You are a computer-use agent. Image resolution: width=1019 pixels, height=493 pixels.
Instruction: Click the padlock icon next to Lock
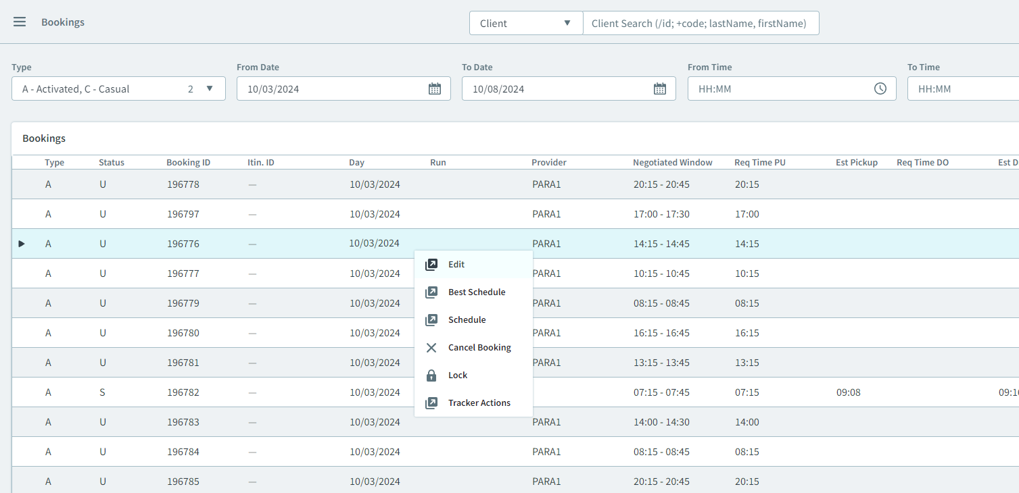pos(431,375)
